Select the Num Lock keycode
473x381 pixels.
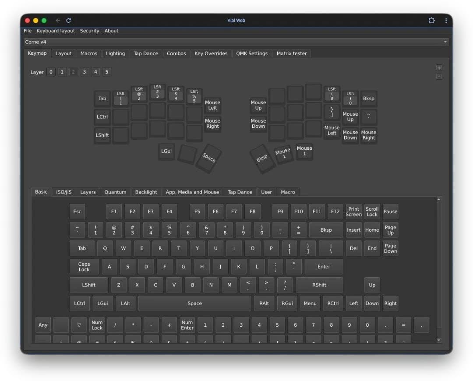coord(97,325)
